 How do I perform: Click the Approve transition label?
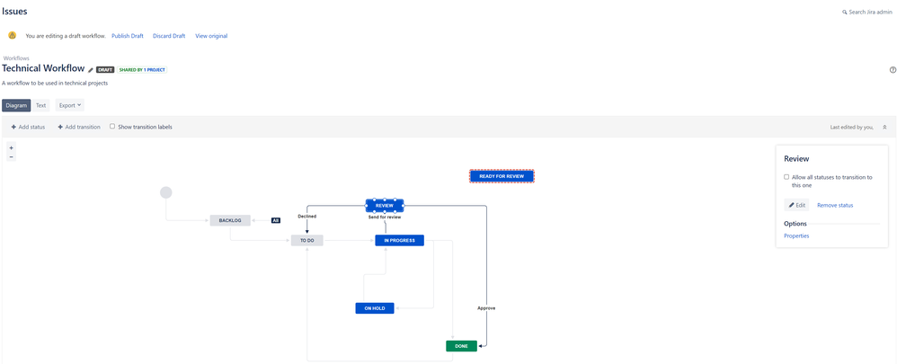click(486, 308)
